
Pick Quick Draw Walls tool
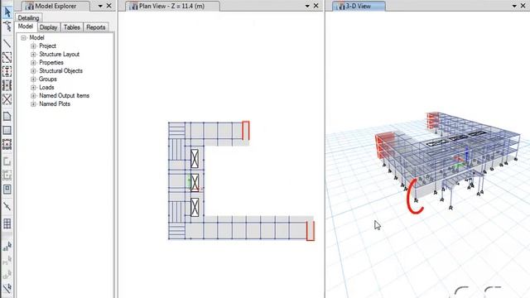click(7, 175)
